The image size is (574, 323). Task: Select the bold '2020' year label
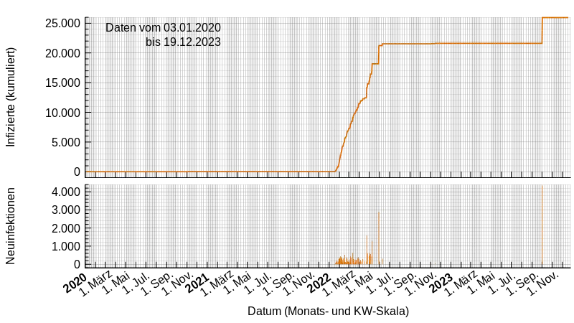[x=75, y=284]
